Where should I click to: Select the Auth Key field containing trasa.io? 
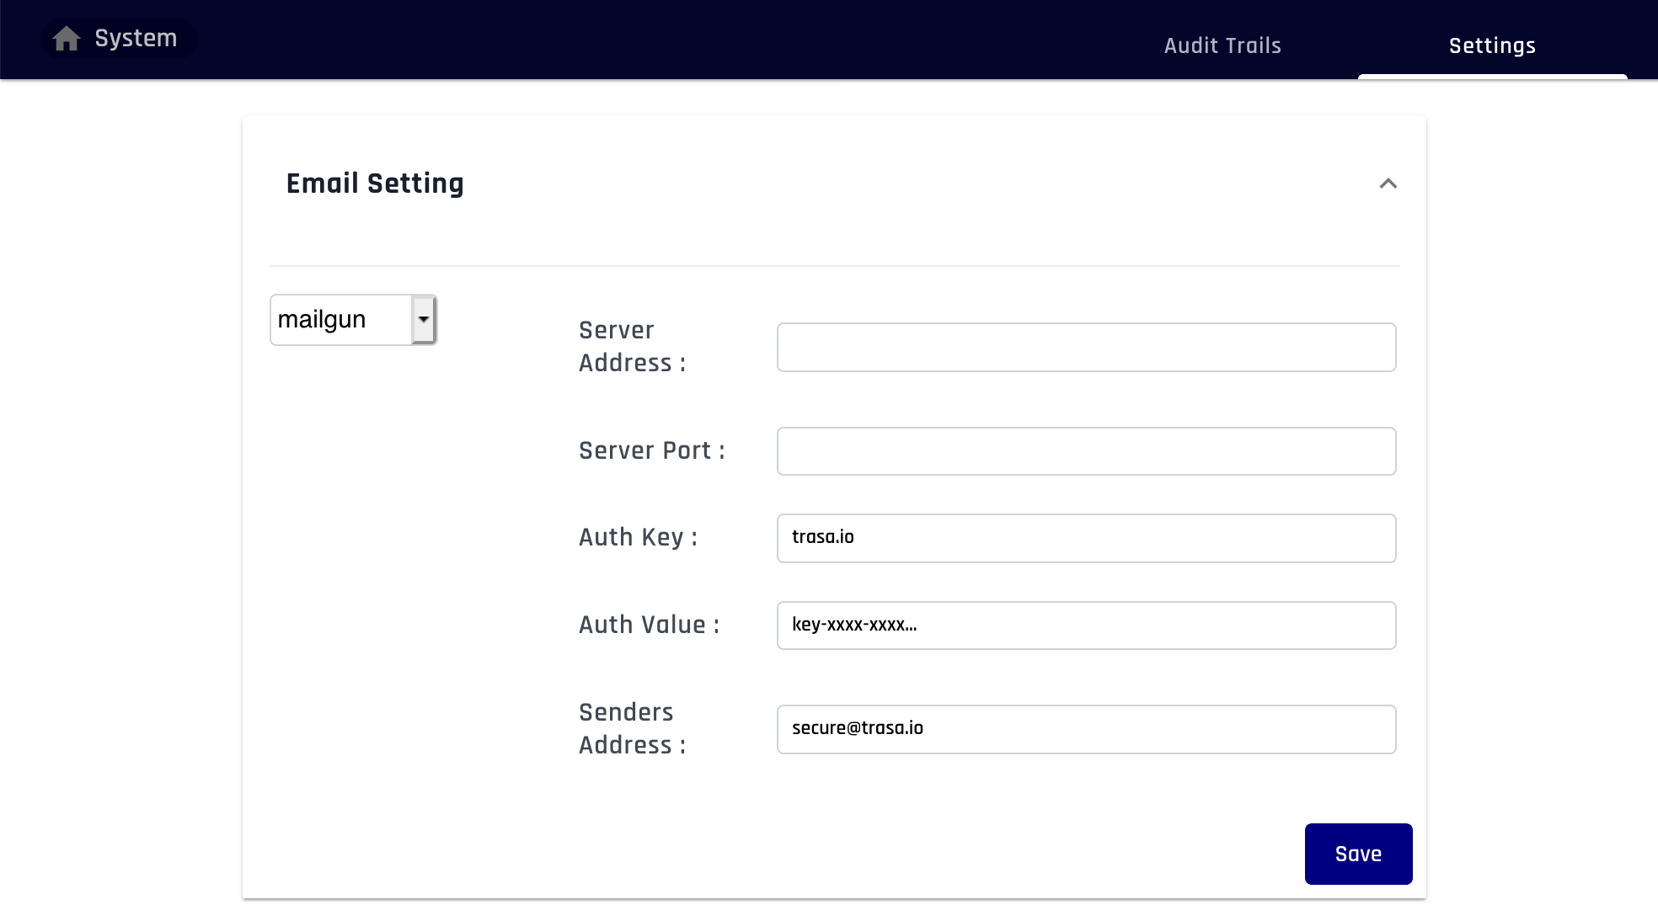click(x=1086, y=538)
